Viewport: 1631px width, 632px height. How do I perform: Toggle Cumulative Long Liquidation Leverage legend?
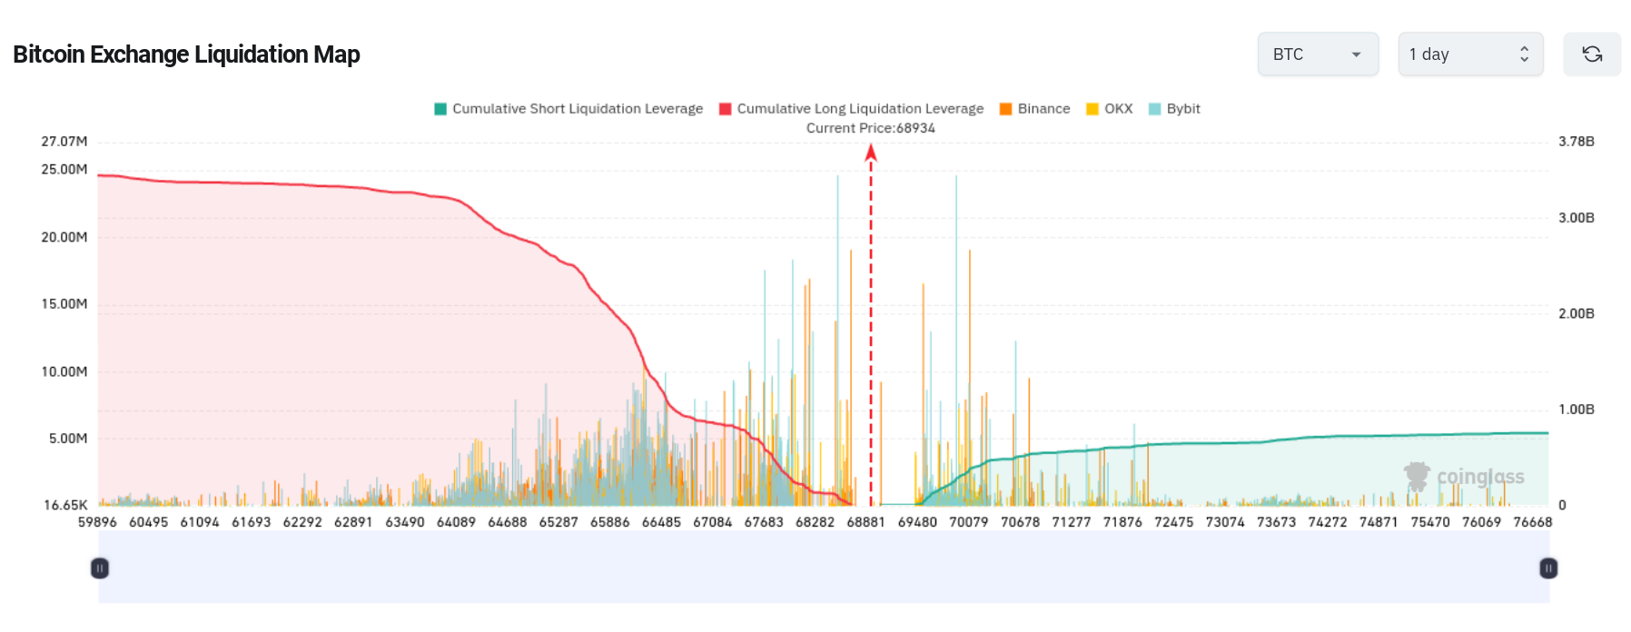click(x=852, y=109)
